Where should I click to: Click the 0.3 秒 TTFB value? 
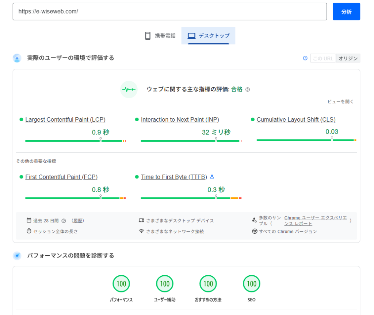coord(216,189)
